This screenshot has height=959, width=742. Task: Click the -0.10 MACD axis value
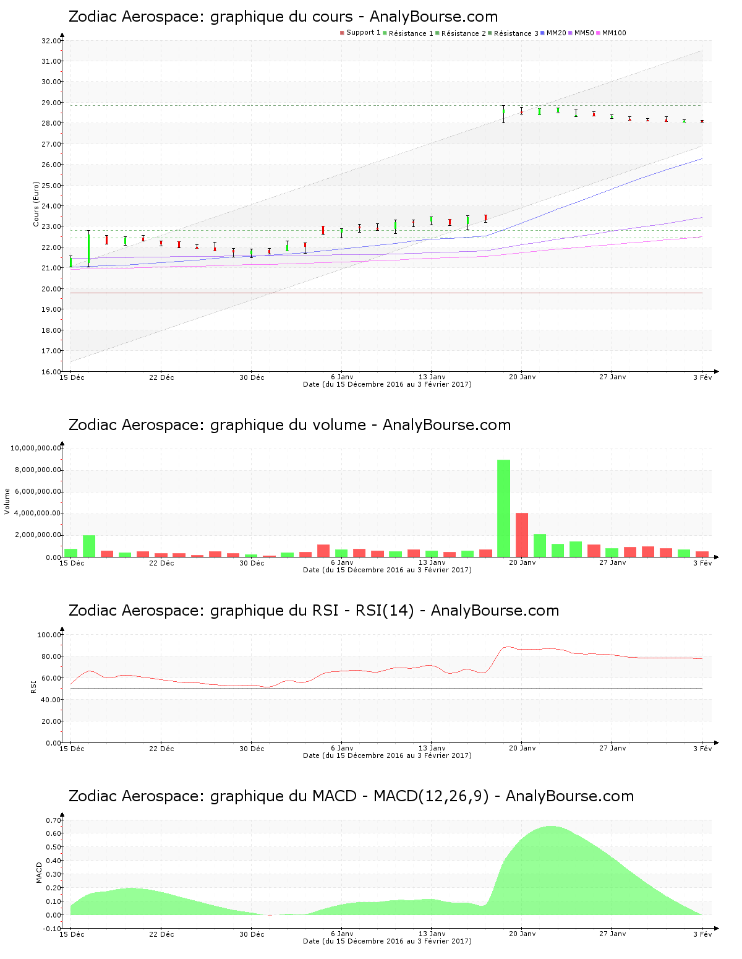tap(53, 929)
